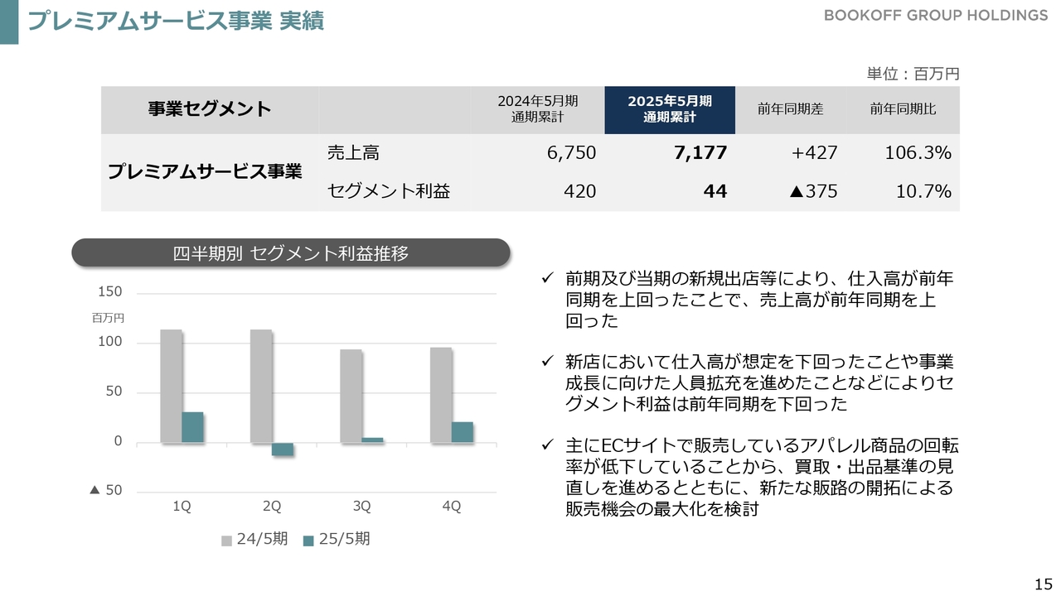Click the 4Q x-axis label
This screenshot has height=596, width=1061.
point(452,507)
